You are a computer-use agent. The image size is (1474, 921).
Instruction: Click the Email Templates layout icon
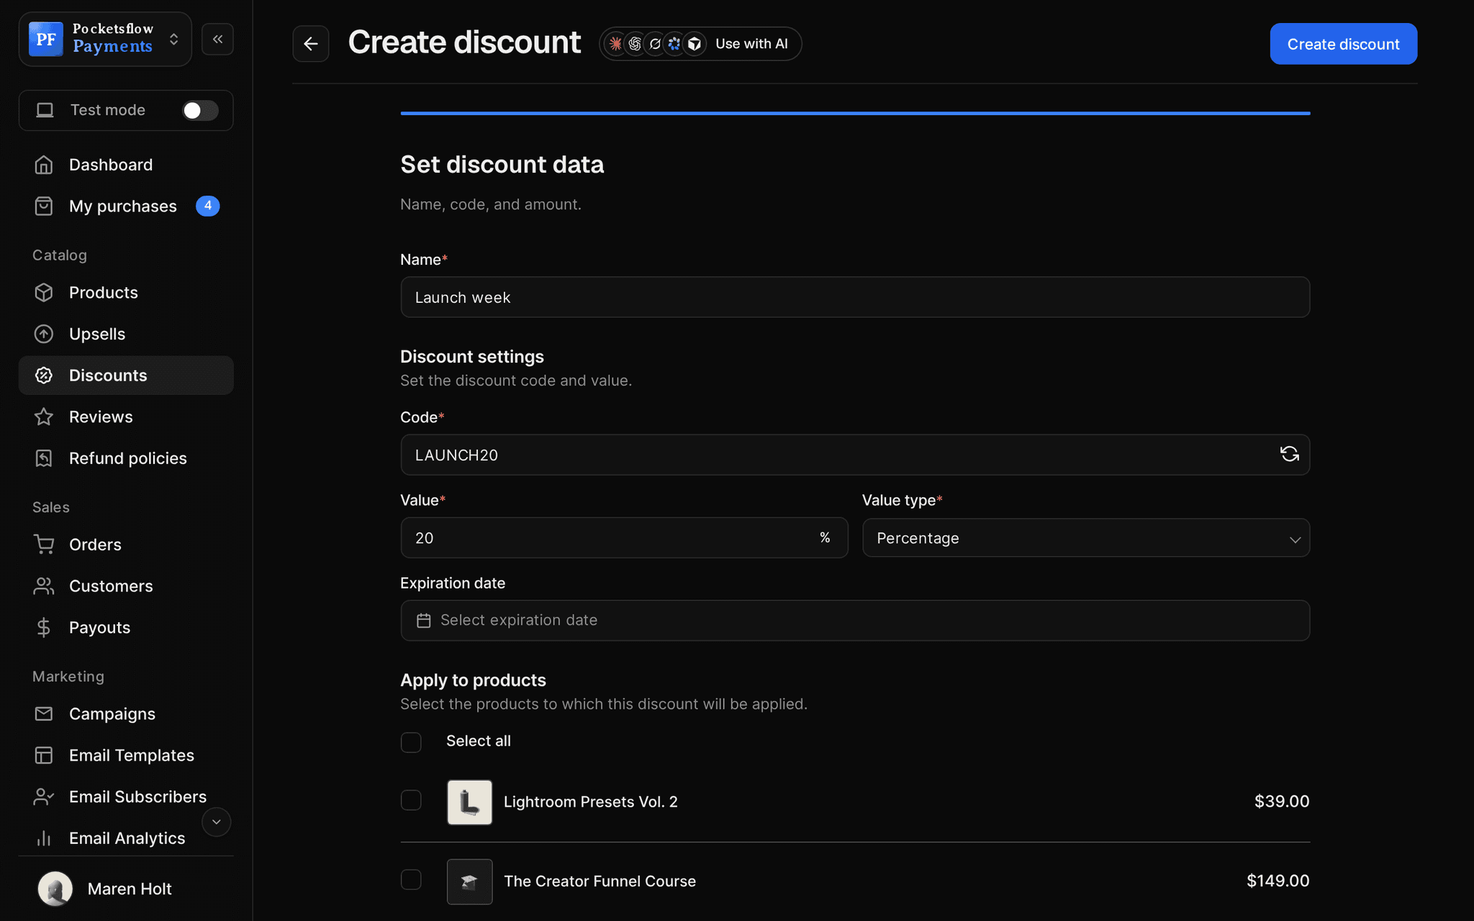point(44,755)
